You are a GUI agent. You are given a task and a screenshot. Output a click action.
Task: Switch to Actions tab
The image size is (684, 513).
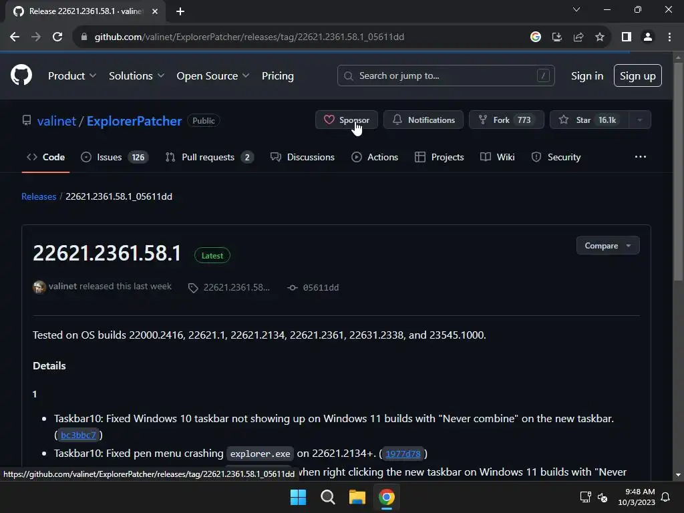(375, 157)
